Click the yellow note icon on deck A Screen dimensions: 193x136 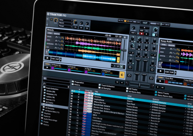tap(118, 60)
